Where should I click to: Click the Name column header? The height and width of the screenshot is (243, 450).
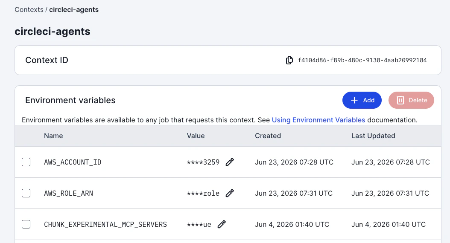53,136
